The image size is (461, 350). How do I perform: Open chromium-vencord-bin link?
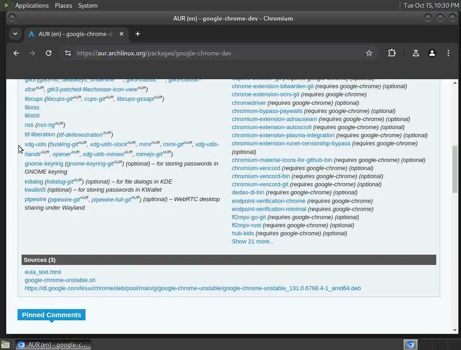261,176
